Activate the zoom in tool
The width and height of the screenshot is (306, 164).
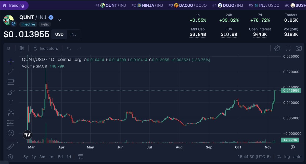click(x=11, y=157)
